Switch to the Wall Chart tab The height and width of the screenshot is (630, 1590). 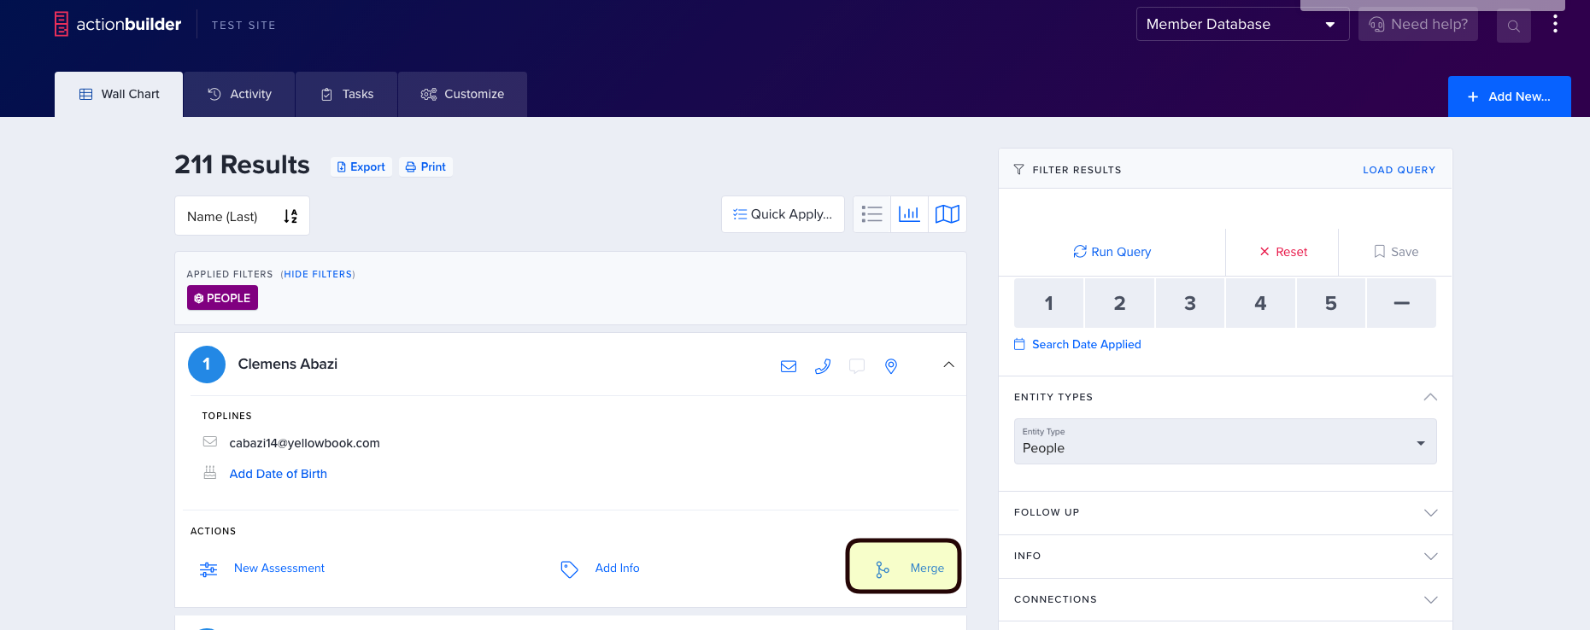tap(119, 94)
